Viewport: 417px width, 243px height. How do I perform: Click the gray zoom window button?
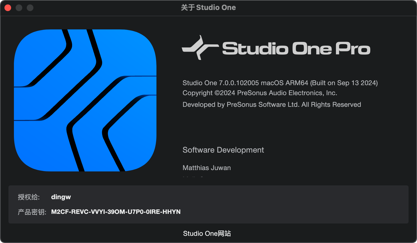click(x=30, y=8)
